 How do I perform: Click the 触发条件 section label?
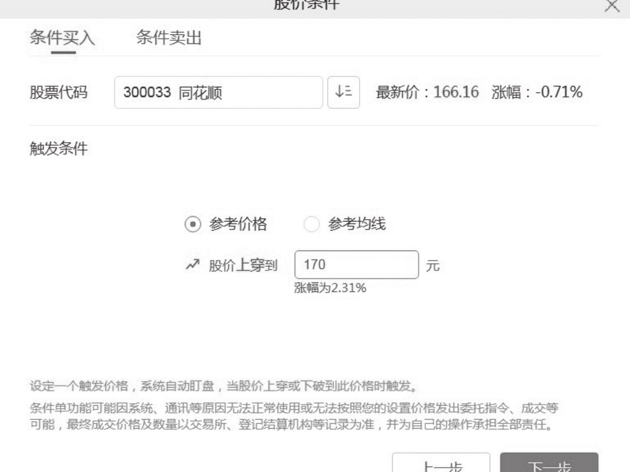59,149
